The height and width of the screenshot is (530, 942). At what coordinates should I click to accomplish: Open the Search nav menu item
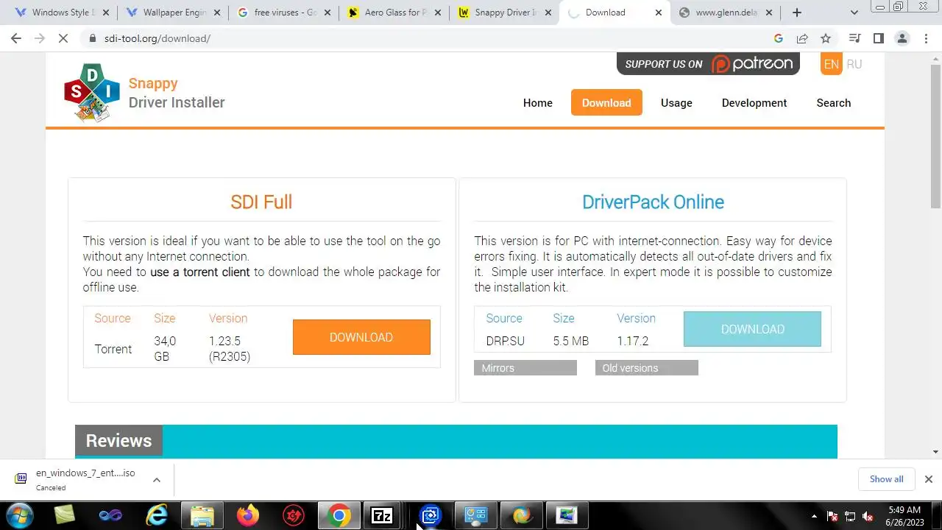(x=834, y=103)
